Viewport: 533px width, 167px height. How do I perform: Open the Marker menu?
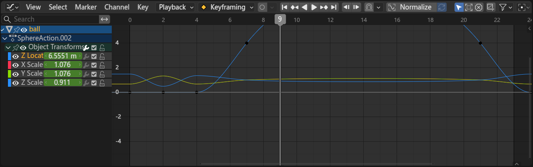[x=86, y=7]
